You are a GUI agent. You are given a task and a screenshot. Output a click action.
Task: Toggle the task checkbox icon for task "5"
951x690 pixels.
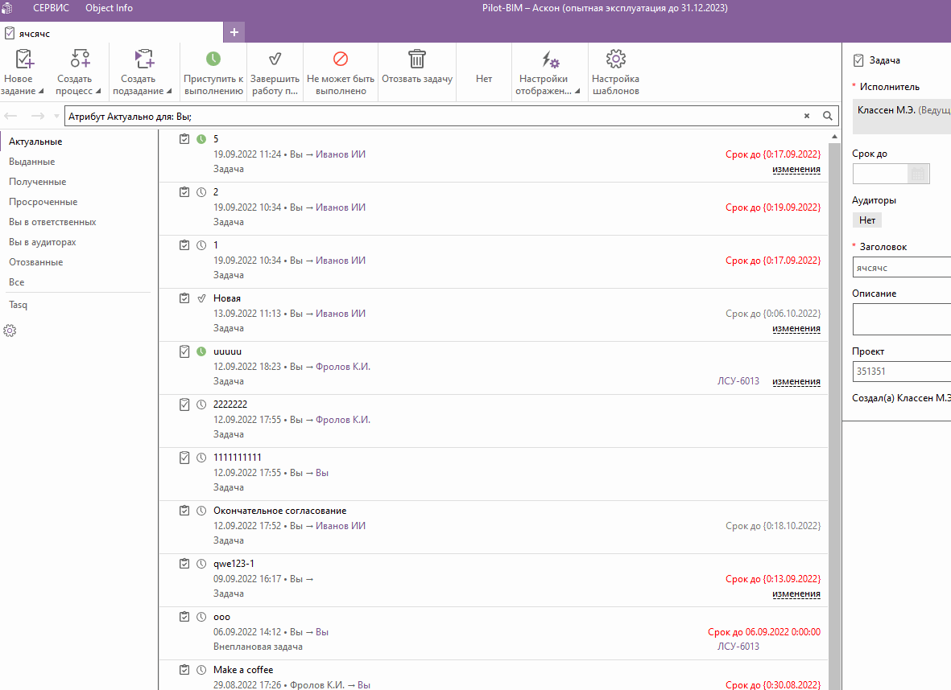tap(184, 139)
